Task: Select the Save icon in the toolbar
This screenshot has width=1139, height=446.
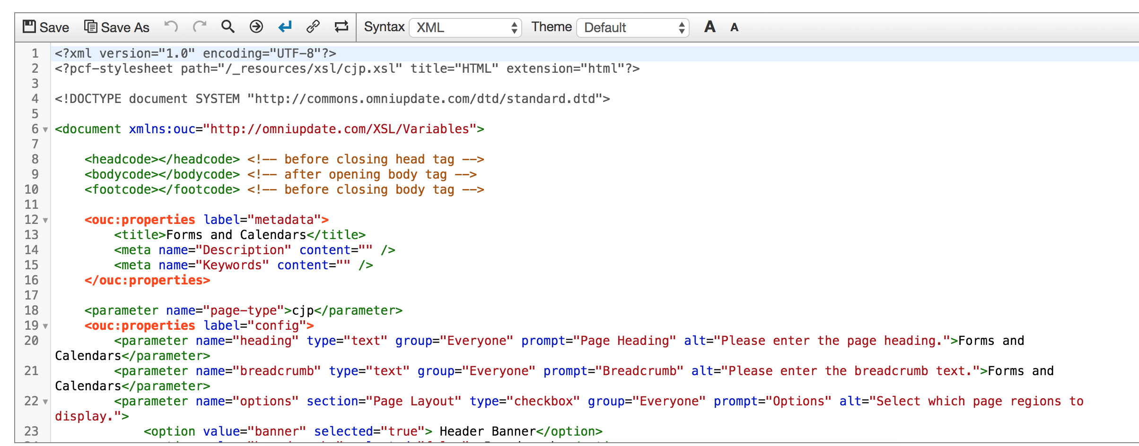Action: (29, 26)
